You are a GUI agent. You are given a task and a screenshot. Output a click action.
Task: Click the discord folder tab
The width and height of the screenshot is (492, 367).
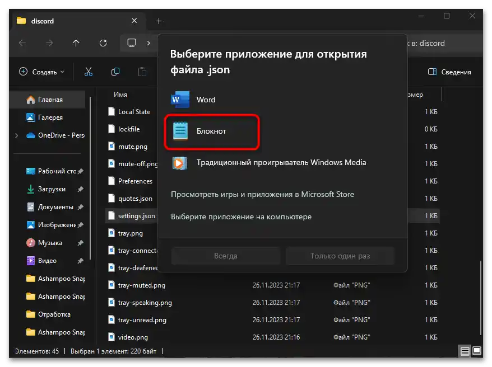click(x=78, y=21)
